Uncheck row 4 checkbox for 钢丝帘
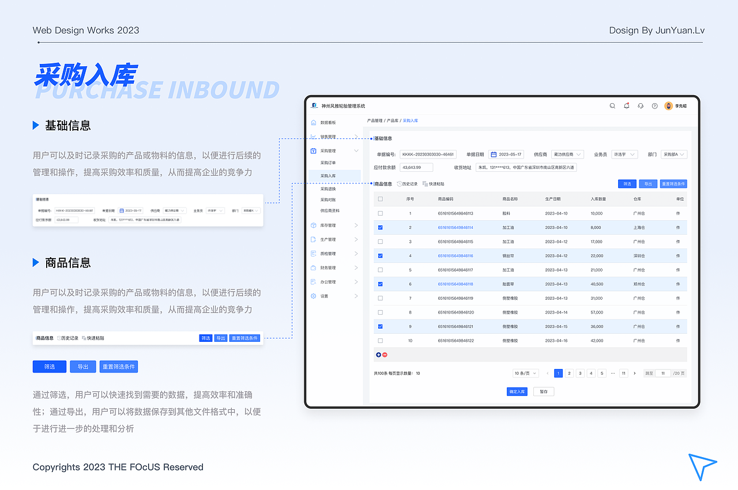 pos(380,255)
